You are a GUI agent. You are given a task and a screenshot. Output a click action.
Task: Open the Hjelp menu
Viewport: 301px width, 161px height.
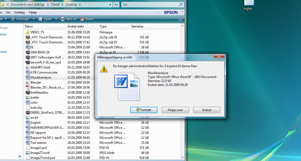pyautogui.click(x=33, y=12)
